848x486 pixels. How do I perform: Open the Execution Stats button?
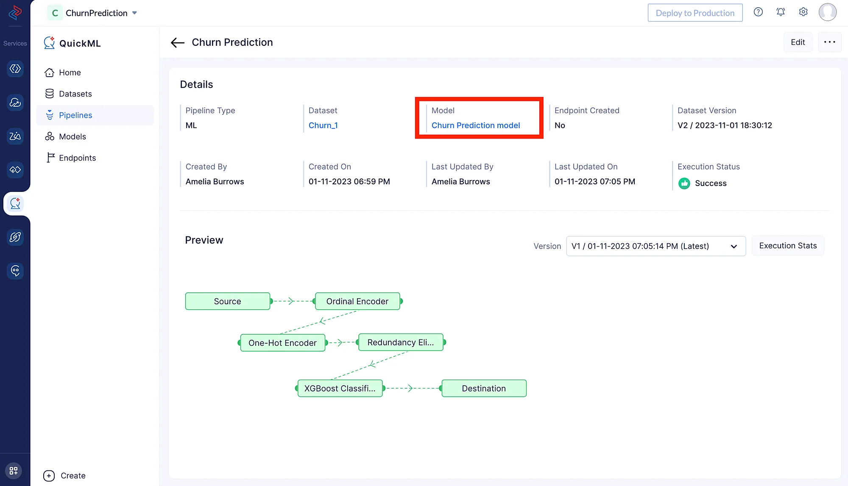click(787, 246)
